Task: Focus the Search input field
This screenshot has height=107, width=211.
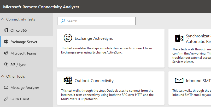Action: [x=96, y=21]
